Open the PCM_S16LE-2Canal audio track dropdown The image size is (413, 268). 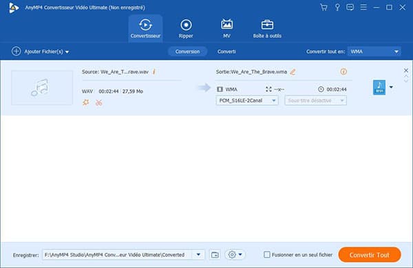(x=247, y=100)
